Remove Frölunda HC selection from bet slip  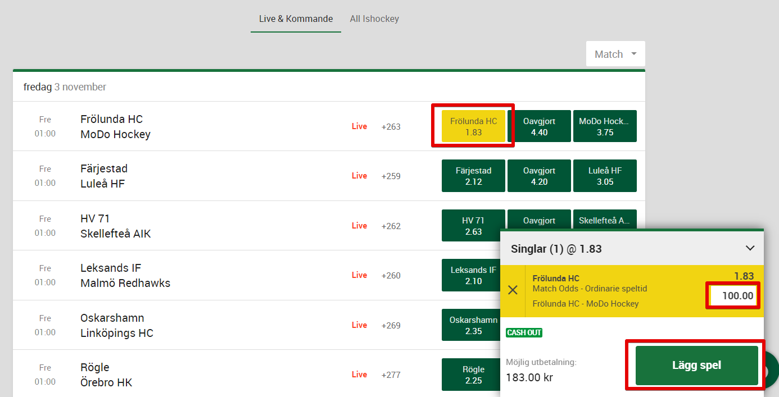pos(513,290)
